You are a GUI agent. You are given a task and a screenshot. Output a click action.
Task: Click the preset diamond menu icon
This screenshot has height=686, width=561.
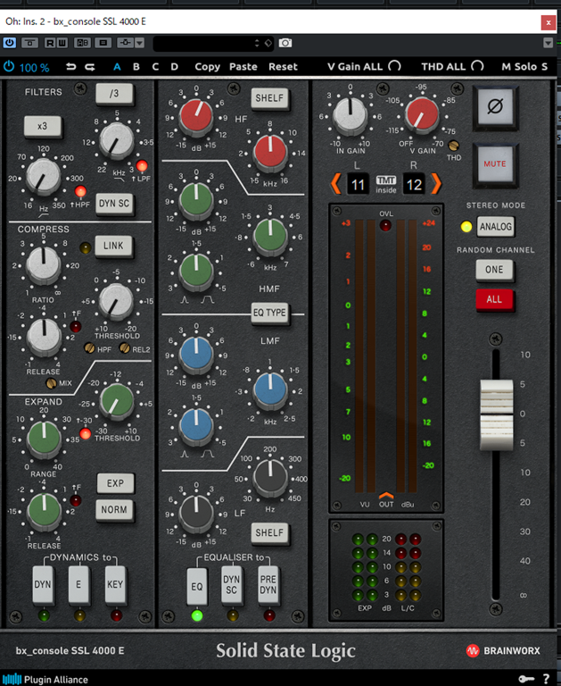(x=268, y=43)
